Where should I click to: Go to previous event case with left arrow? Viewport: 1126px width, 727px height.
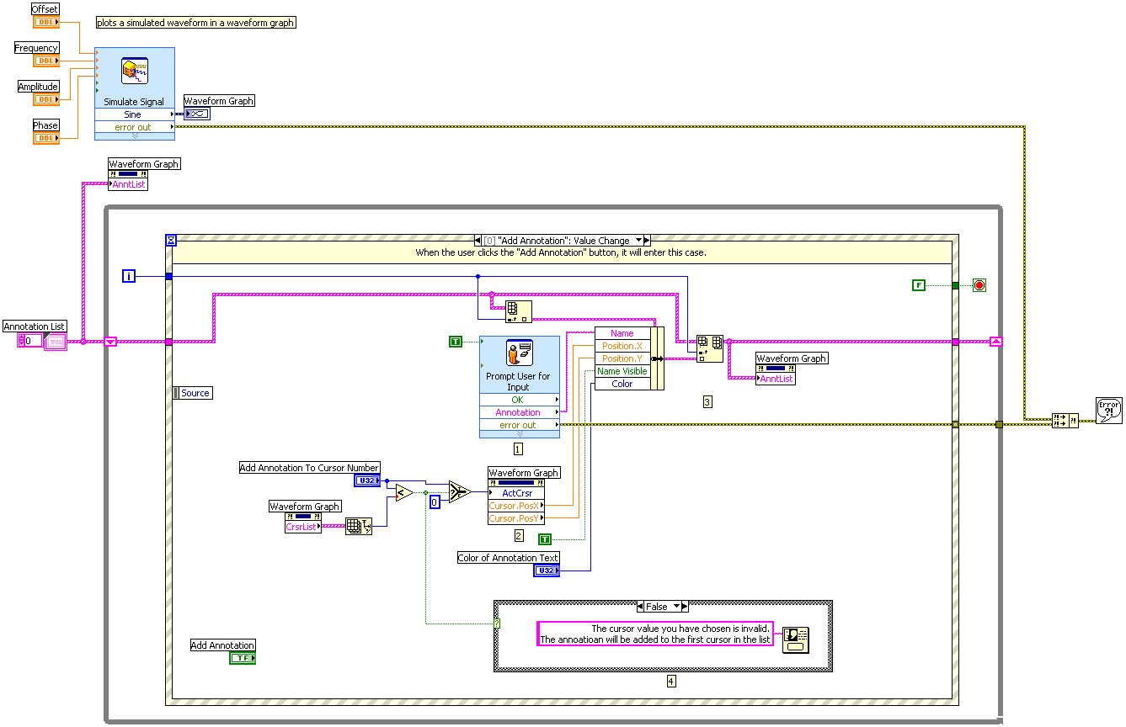478,241
